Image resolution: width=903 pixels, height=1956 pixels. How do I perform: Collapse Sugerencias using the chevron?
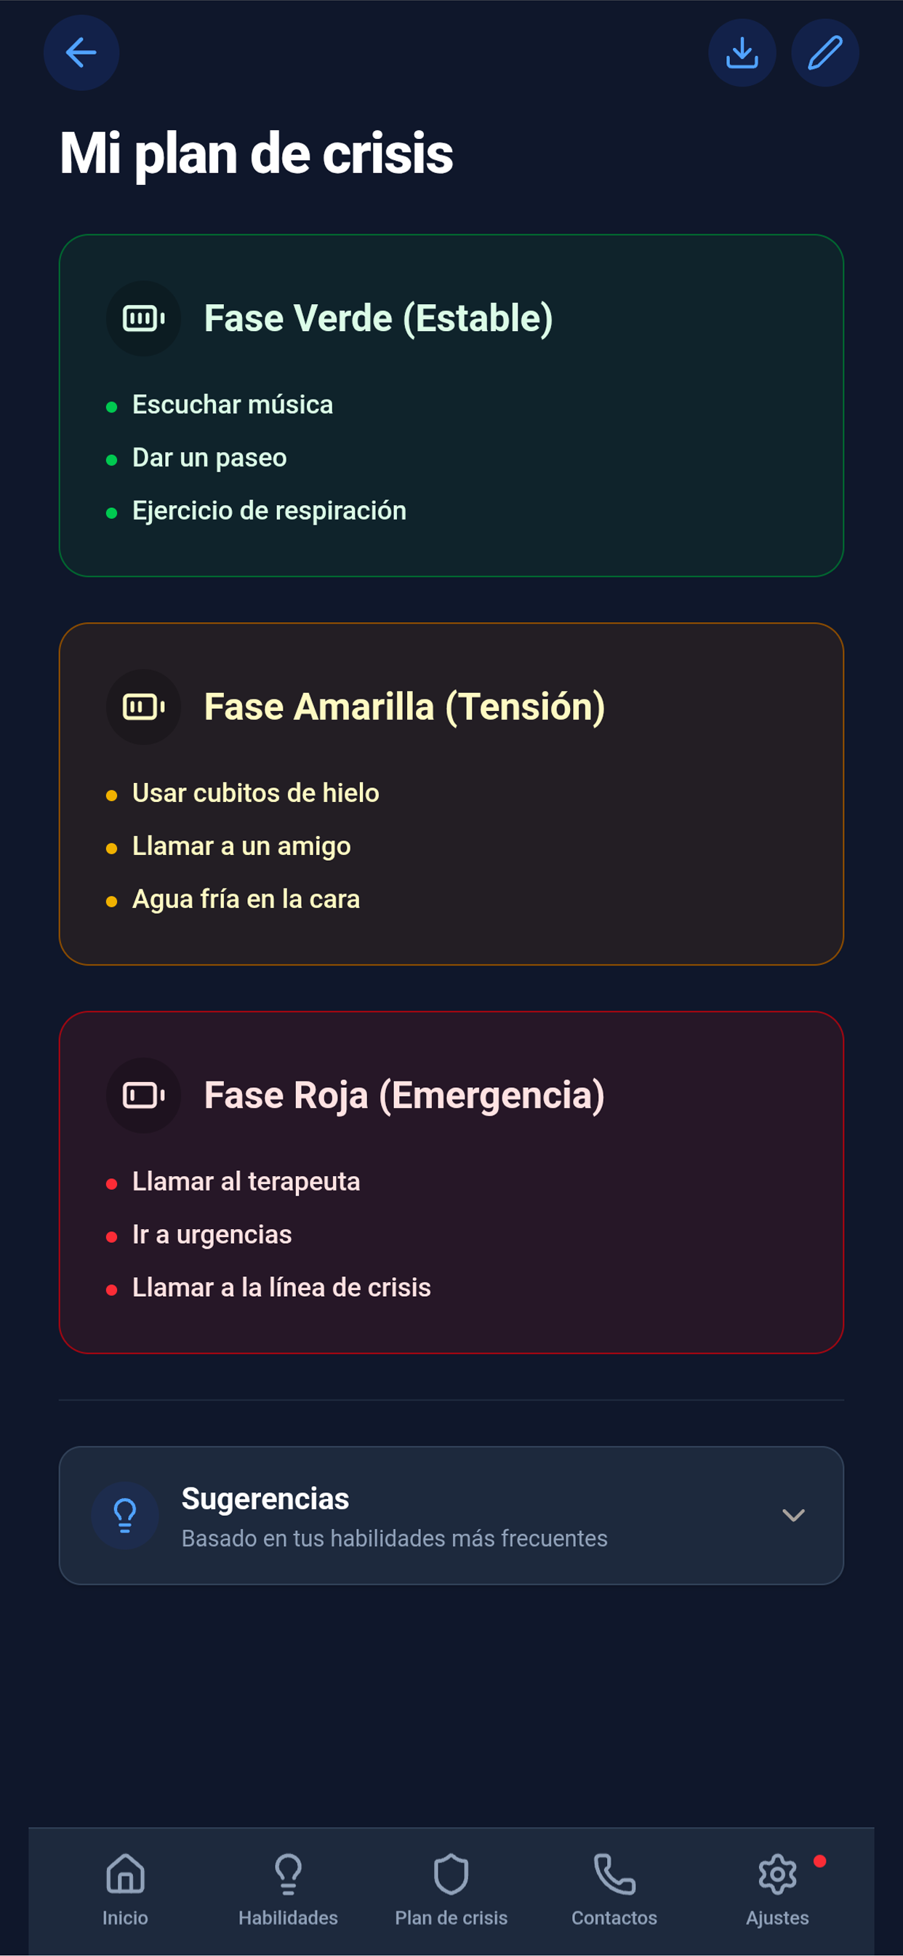point(795,1515)
